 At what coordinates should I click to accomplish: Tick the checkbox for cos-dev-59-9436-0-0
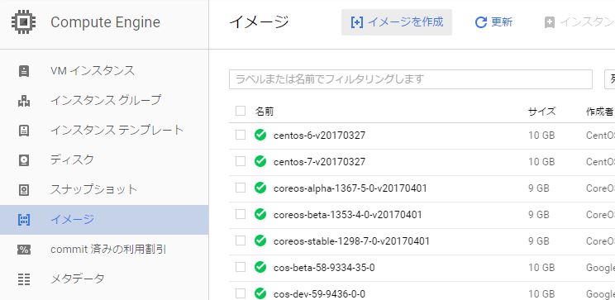point(241,293)
